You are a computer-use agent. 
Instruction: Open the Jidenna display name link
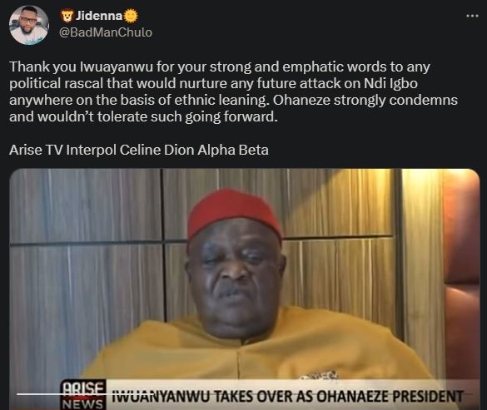99,16
